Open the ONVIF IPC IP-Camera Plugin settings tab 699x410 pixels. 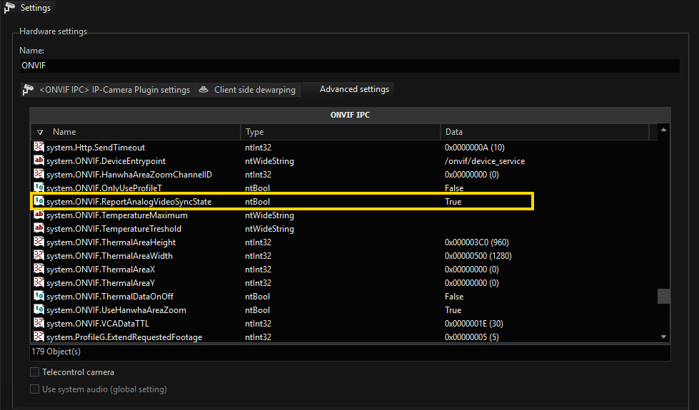click(107, 90)
